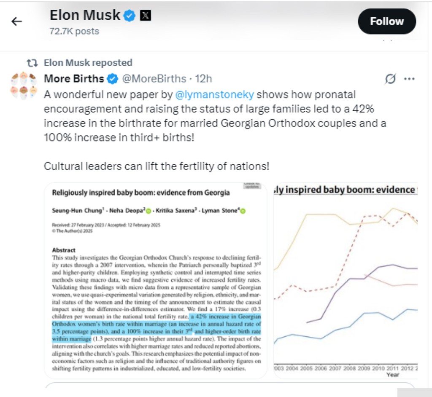Viewport: 432px width, 397px height.
Task: Click the 12h post timestamp
Action: (x=203, y=79)
